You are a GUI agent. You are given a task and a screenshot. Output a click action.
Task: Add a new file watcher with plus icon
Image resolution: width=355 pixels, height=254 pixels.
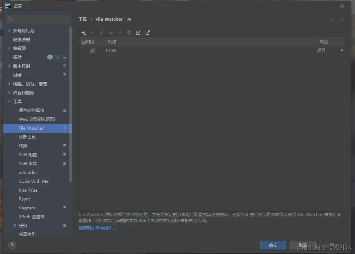(84, 33)
